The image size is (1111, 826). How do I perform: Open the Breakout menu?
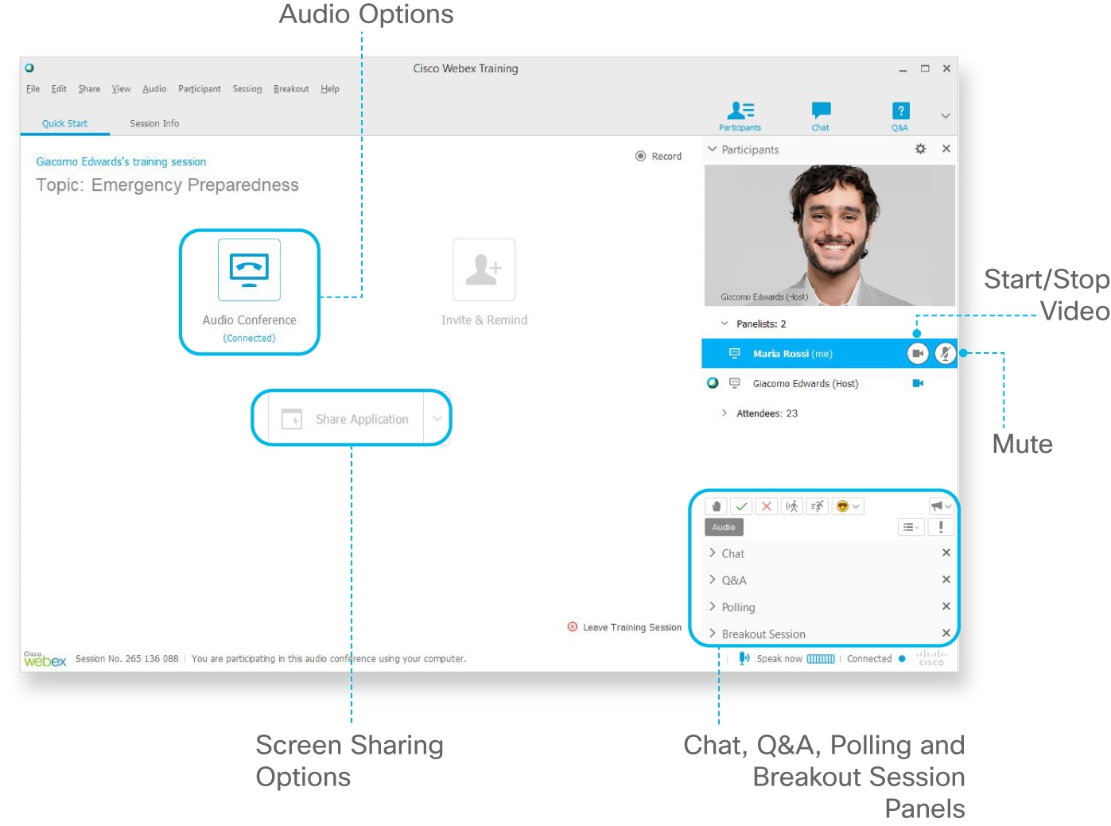point(291,89)
